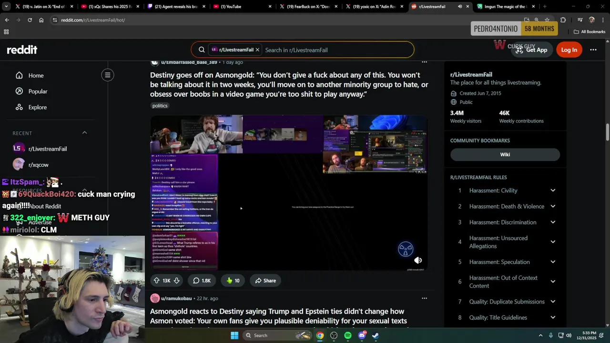Click the page vertical scrollbar thumb
Screen dimensions: 610x343
click(x=608, y=132)
